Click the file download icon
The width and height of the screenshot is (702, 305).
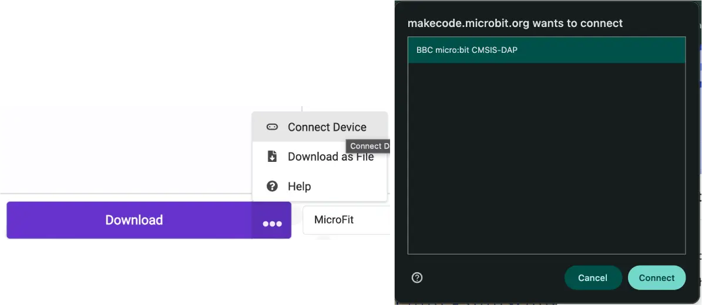(x=272, y=157)
